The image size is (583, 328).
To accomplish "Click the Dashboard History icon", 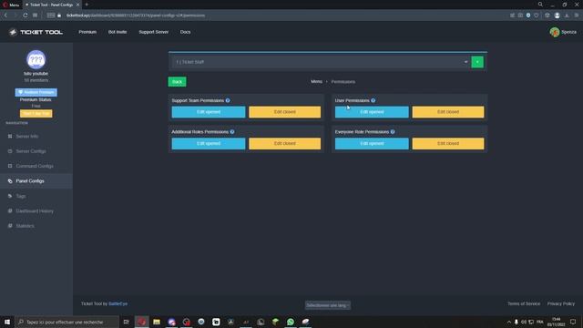I will 10,210.
